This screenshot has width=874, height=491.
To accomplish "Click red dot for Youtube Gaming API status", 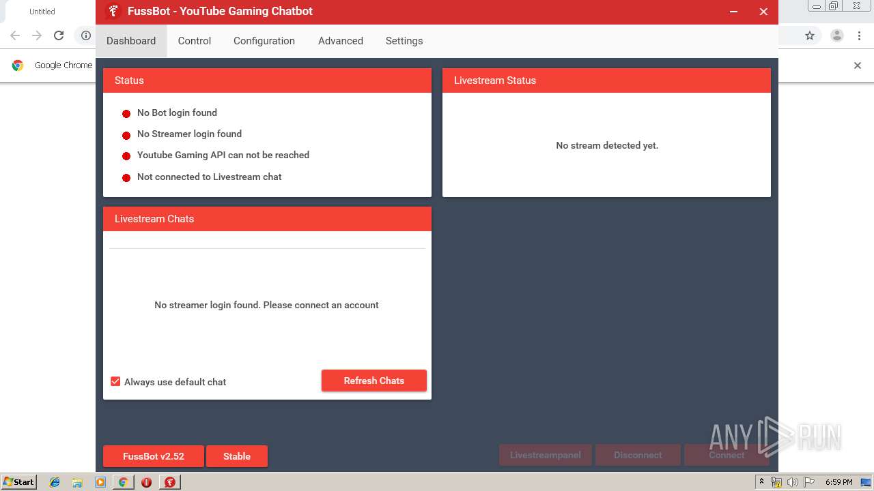I will (x=126, y=156).
